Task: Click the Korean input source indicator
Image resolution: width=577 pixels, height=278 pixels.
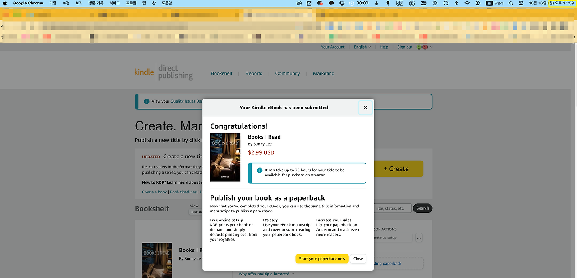Action: click(x=495, y=3)
